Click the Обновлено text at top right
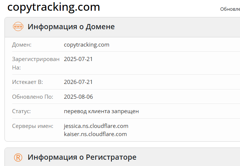The width and height of the screenshot is (240, 166). tap(230, 9)
